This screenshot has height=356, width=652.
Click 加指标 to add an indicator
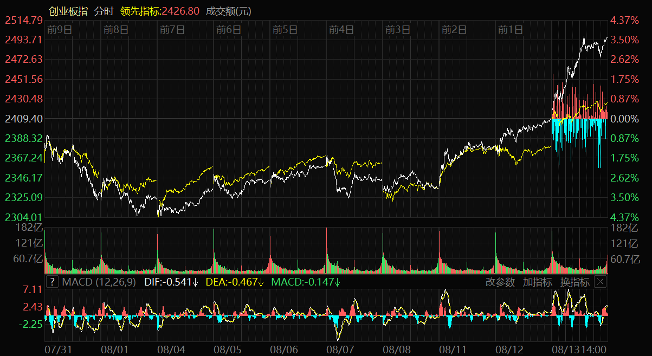(538, 282)
